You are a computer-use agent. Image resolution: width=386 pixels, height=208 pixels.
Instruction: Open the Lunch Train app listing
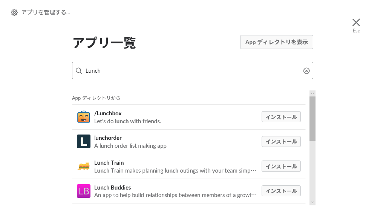(x=109, y=163)
